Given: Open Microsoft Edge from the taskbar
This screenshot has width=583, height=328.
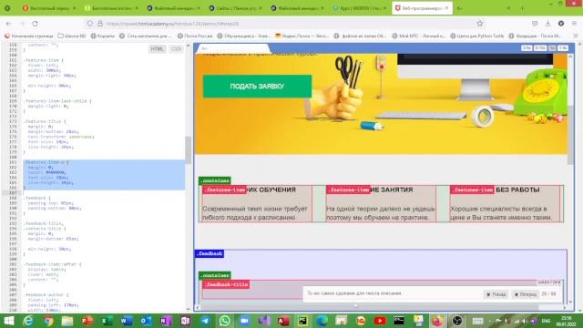Looking at the screenshot, I should click(322, 321).
